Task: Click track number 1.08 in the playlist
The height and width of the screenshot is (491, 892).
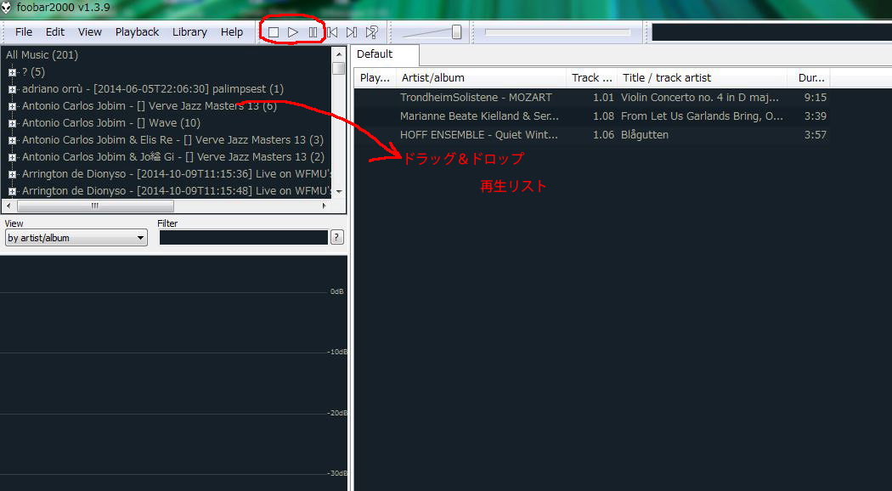Action: [x=603, y=116]
